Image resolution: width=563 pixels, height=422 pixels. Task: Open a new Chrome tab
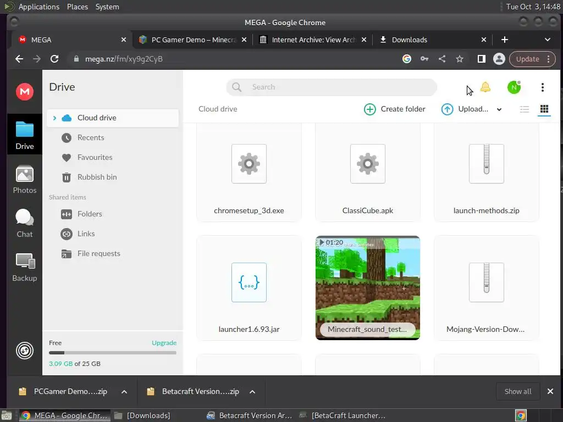tap(505, 40)
